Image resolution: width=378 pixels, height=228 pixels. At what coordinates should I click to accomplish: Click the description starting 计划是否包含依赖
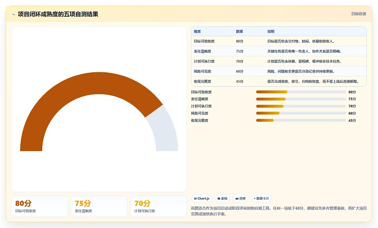click(305, 61)
